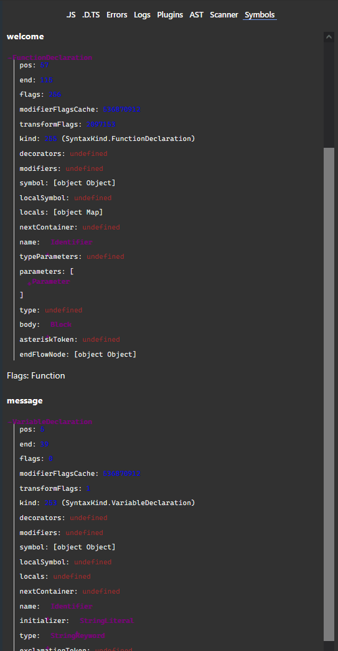Switch to the Plugins tab
This screenshot has height=651, width=338.
(170, 15)
